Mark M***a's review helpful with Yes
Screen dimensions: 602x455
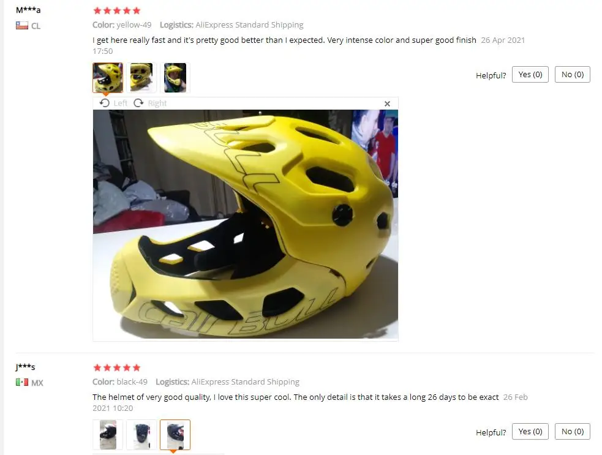530,75
